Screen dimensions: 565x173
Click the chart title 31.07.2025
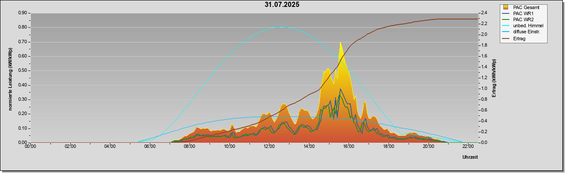[x=282, y=5]
